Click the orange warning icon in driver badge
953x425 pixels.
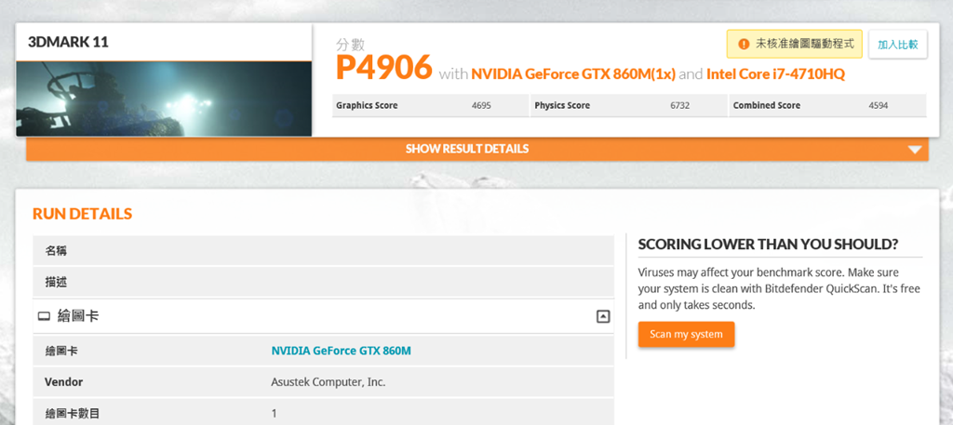(744, 44)
